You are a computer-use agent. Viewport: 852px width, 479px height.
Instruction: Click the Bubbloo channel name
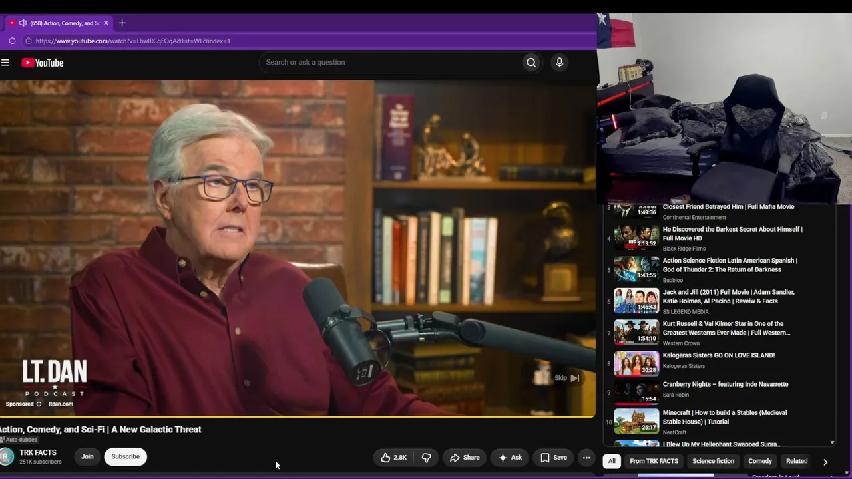[x=673, y=280]
